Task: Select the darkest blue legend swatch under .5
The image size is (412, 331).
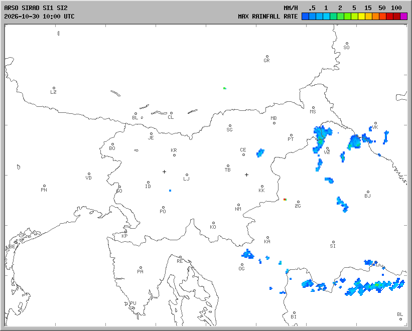Action: pyautogui.click(x=305, y=17)
